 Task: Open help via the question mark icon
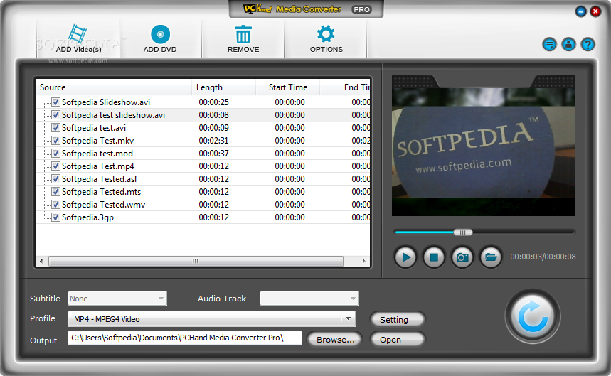tap(588, 45)
